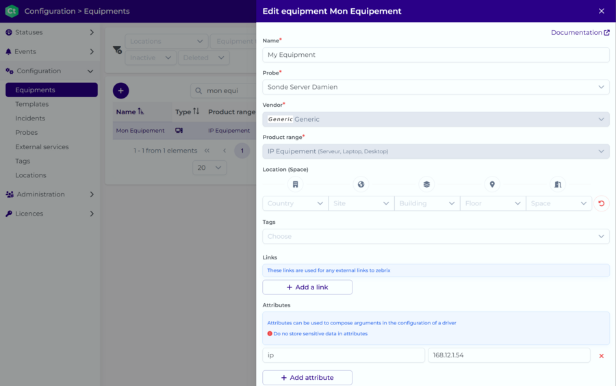Click the device type icon in Mon Equipement row

179,130
